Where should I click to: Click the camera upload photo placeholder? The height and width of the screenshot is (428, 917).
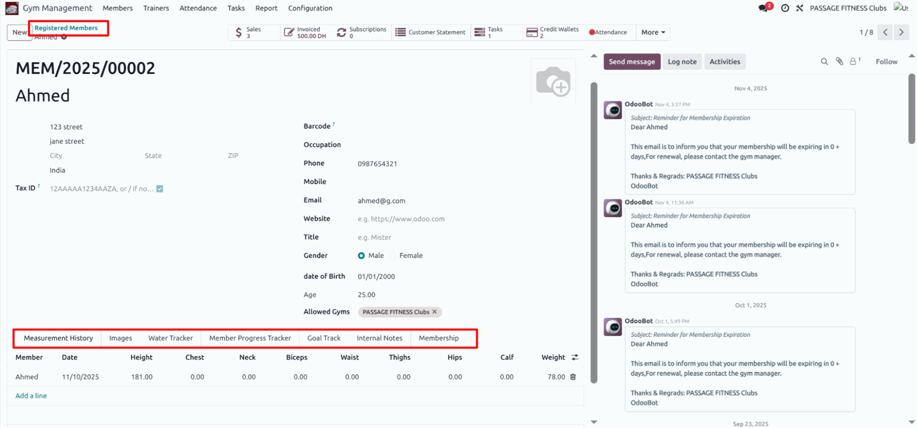pos(553,81)
